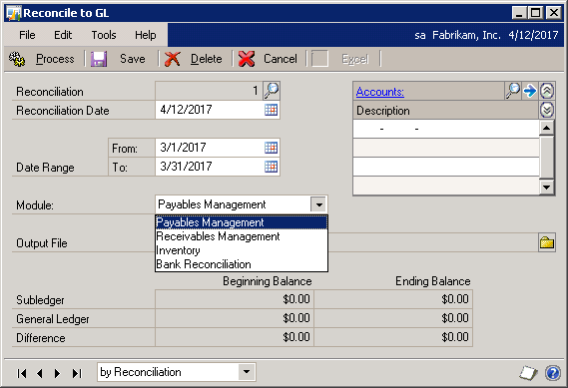Click the blue Help question mark icon
Screen dimensions: 568x388
tap(553, 373)
